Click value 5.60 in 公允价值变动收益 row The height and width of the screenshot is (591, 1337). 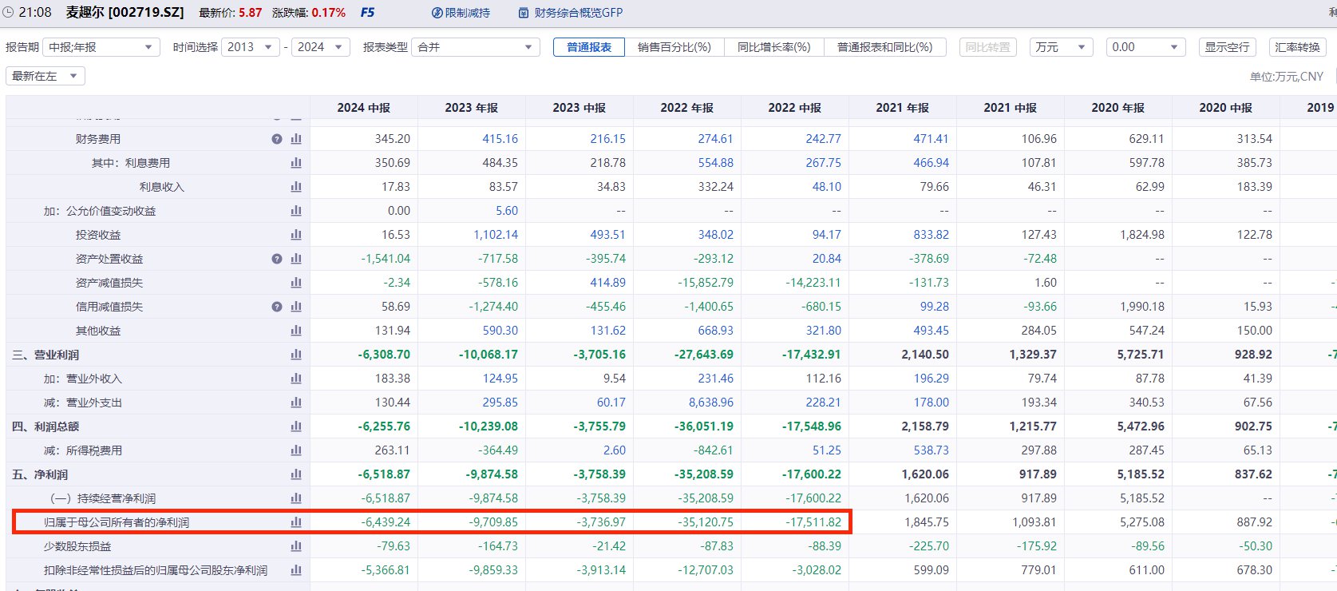(x=507, y=211)
